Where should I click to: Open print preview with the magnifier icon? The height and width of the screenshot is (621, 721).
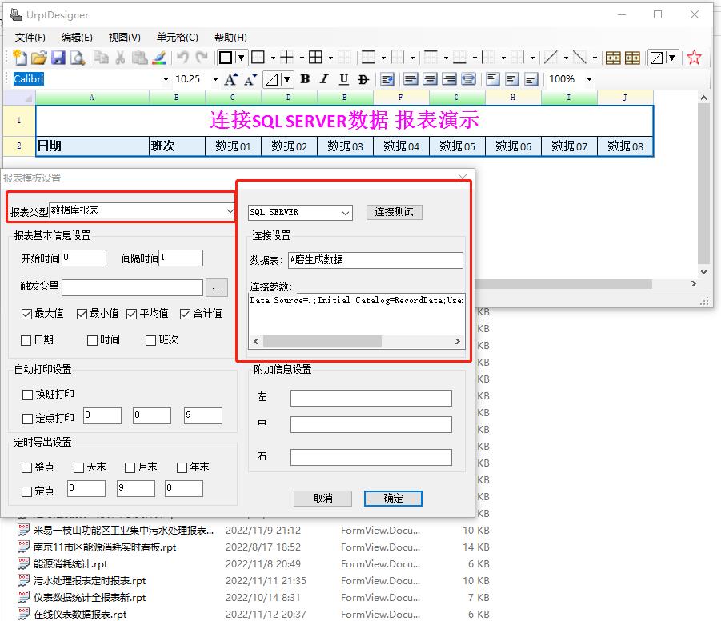[x=77, y=58]
